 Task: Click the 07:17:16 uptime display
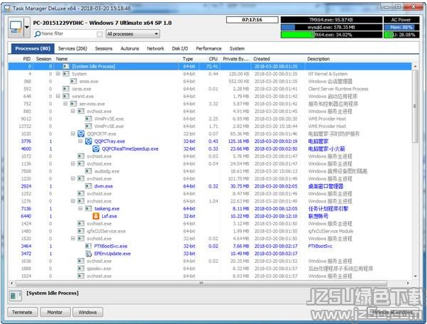click(253, 20)
